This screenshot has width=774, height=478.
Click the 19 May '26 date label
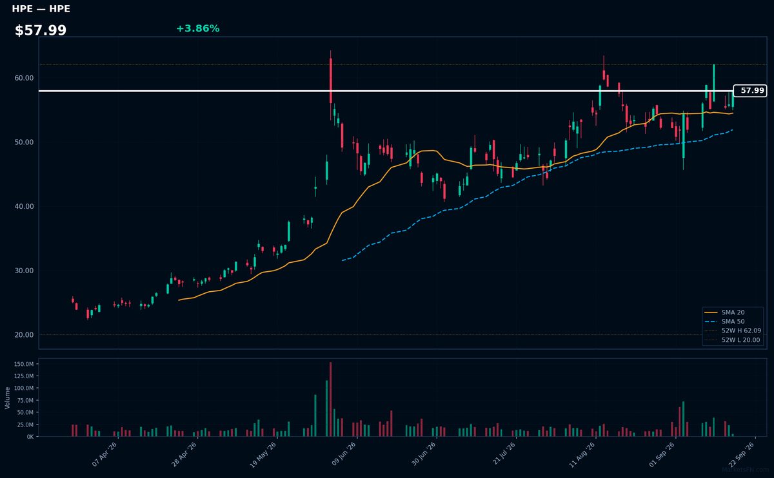coord(264,454)
